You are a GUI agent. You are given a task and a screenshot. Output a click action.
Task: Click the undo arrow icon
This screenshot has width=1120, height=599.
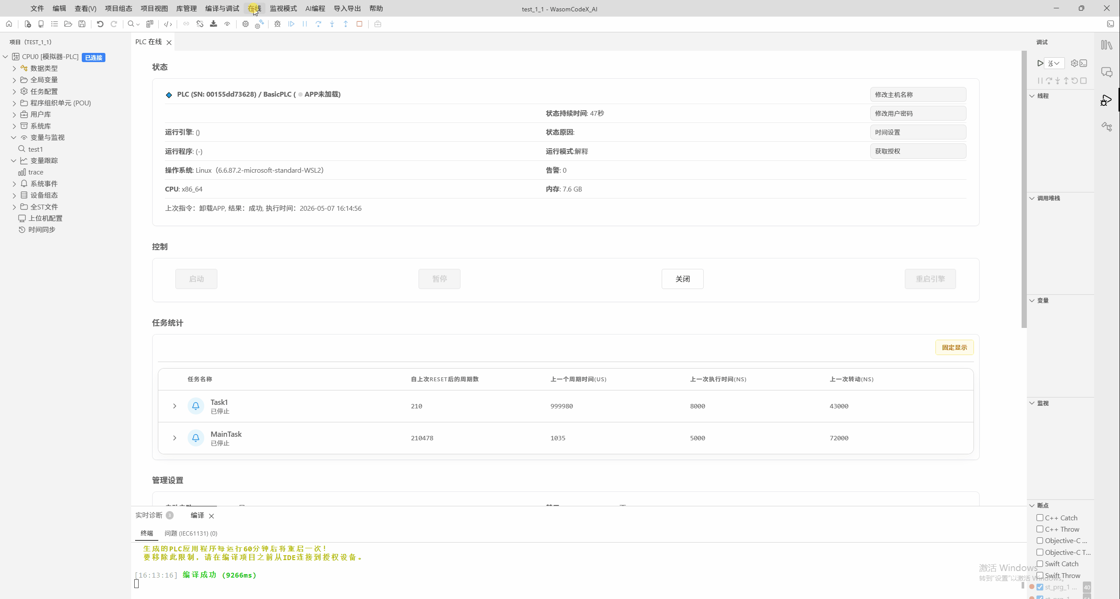click(100, 24)
